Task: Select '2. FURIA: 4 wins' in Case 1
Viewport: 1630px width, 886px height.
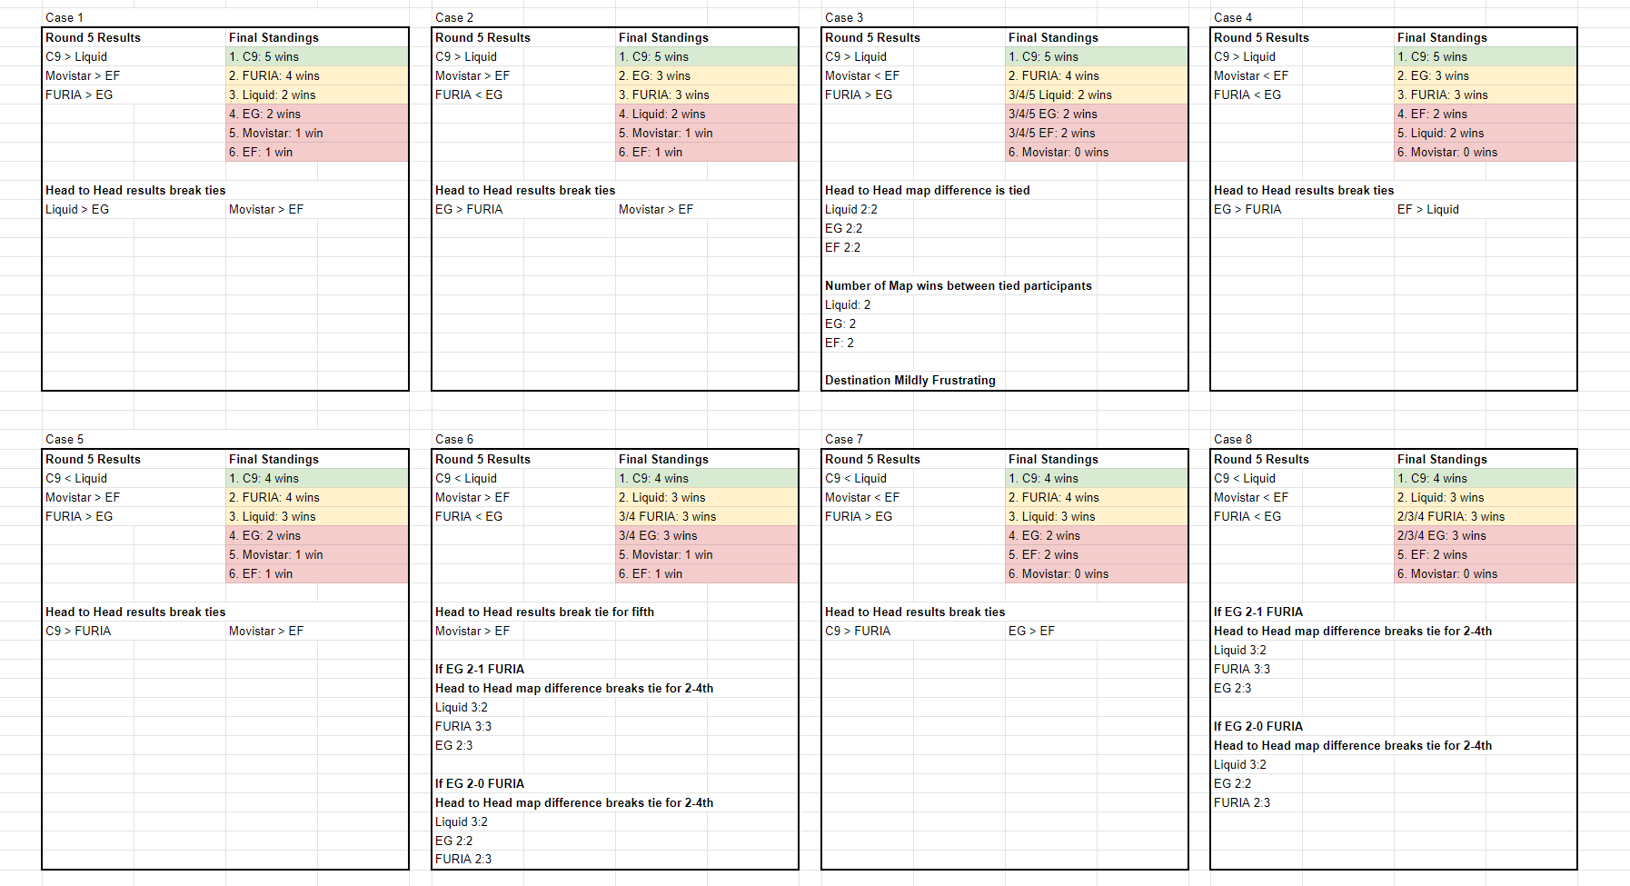Action: (316, 75)
